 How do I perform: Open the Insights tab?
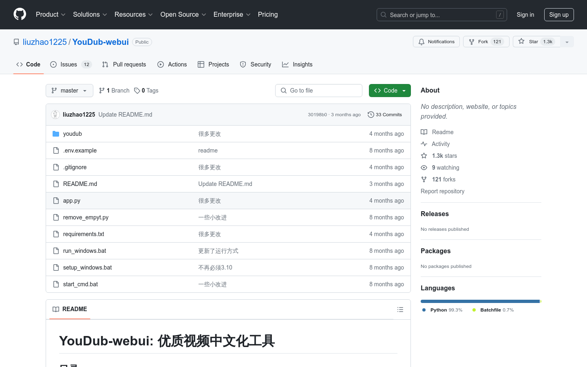[297, 64]
